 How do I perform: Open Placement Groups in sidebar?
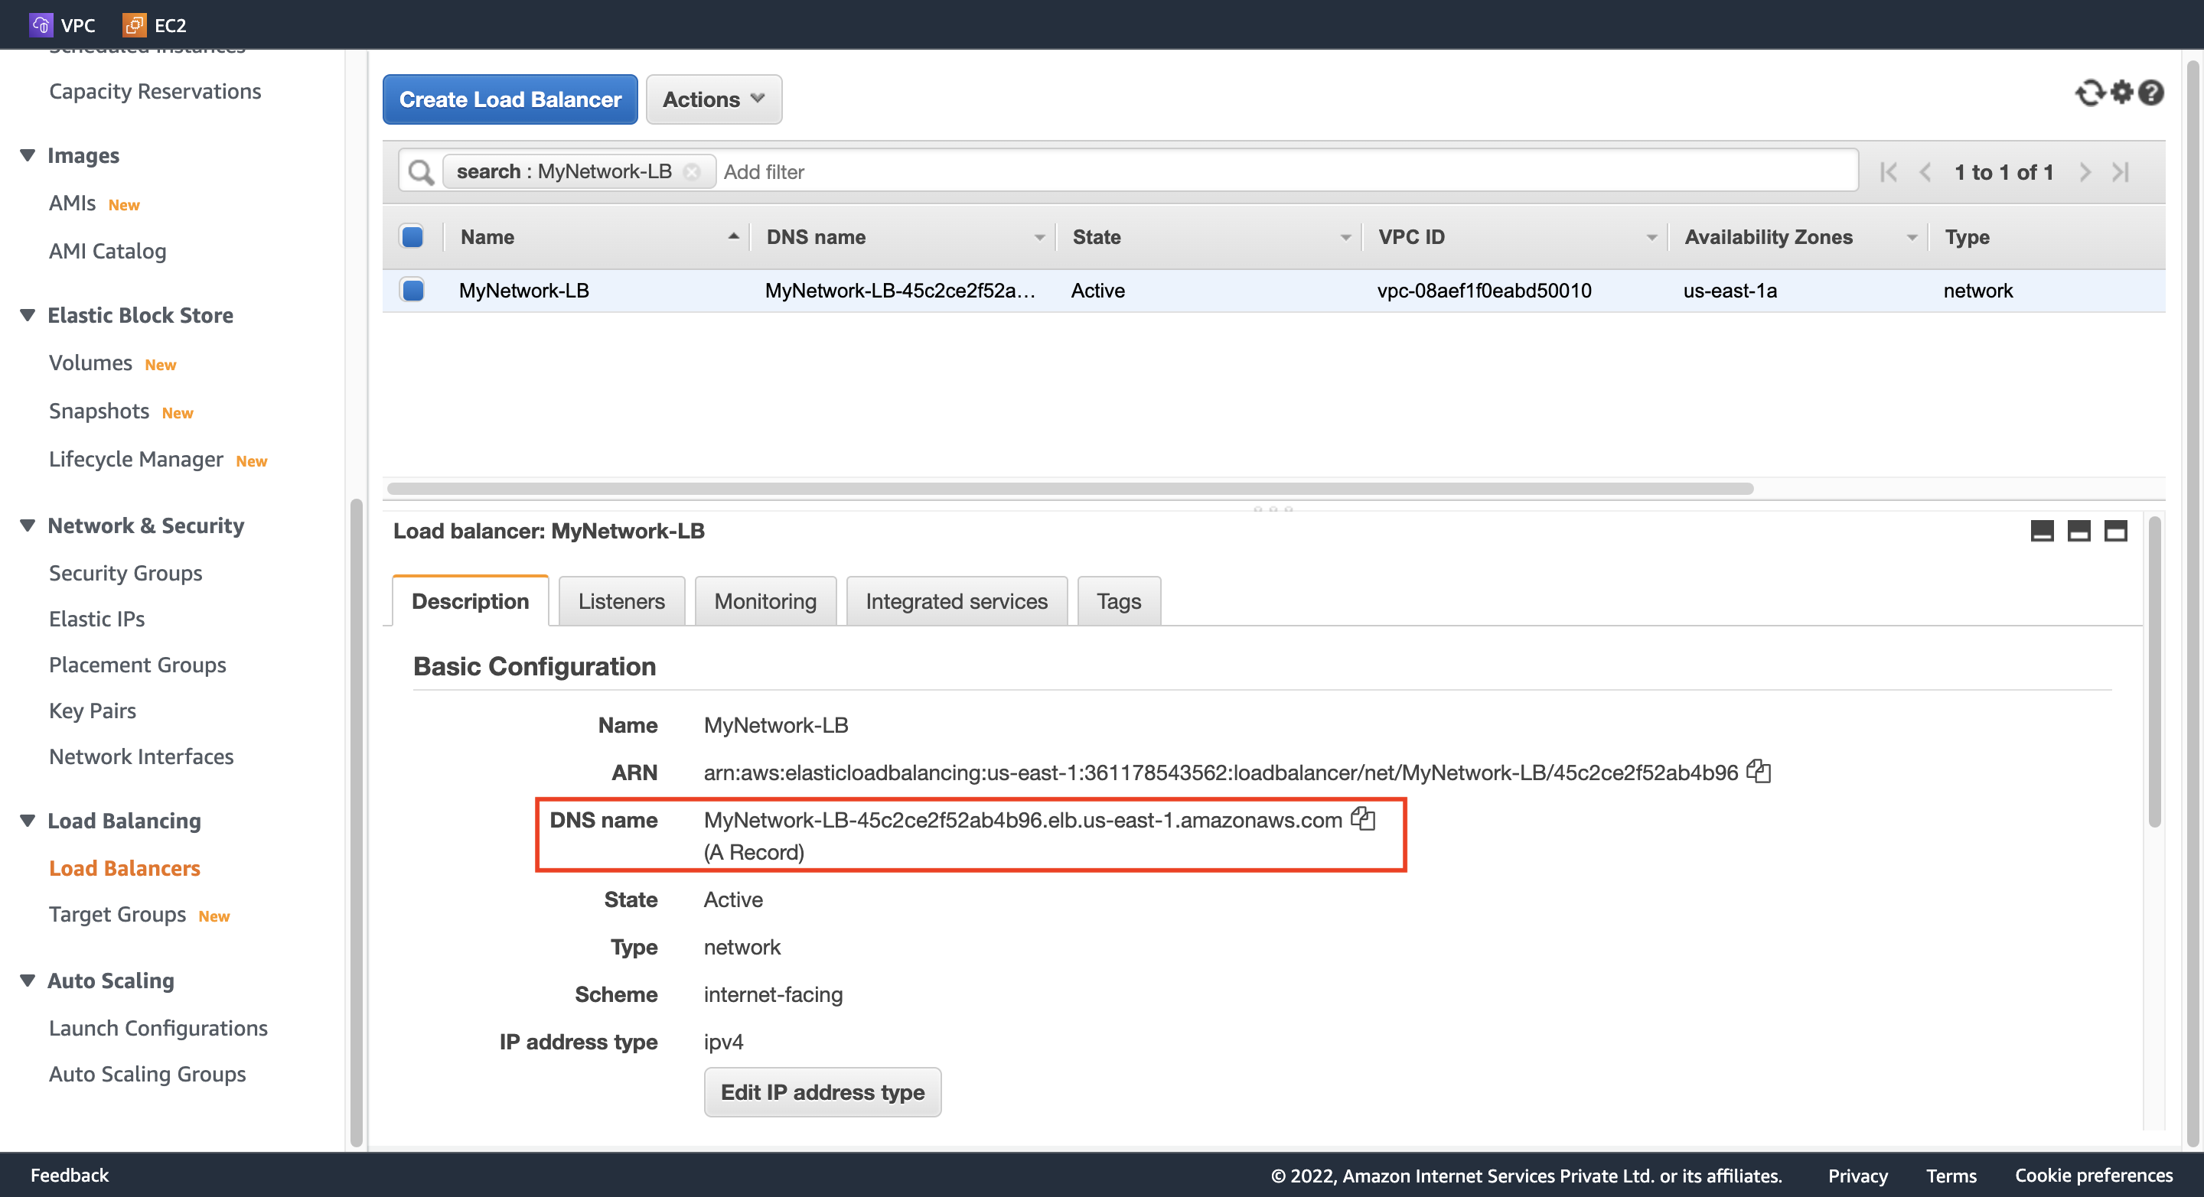pos(138,665)
